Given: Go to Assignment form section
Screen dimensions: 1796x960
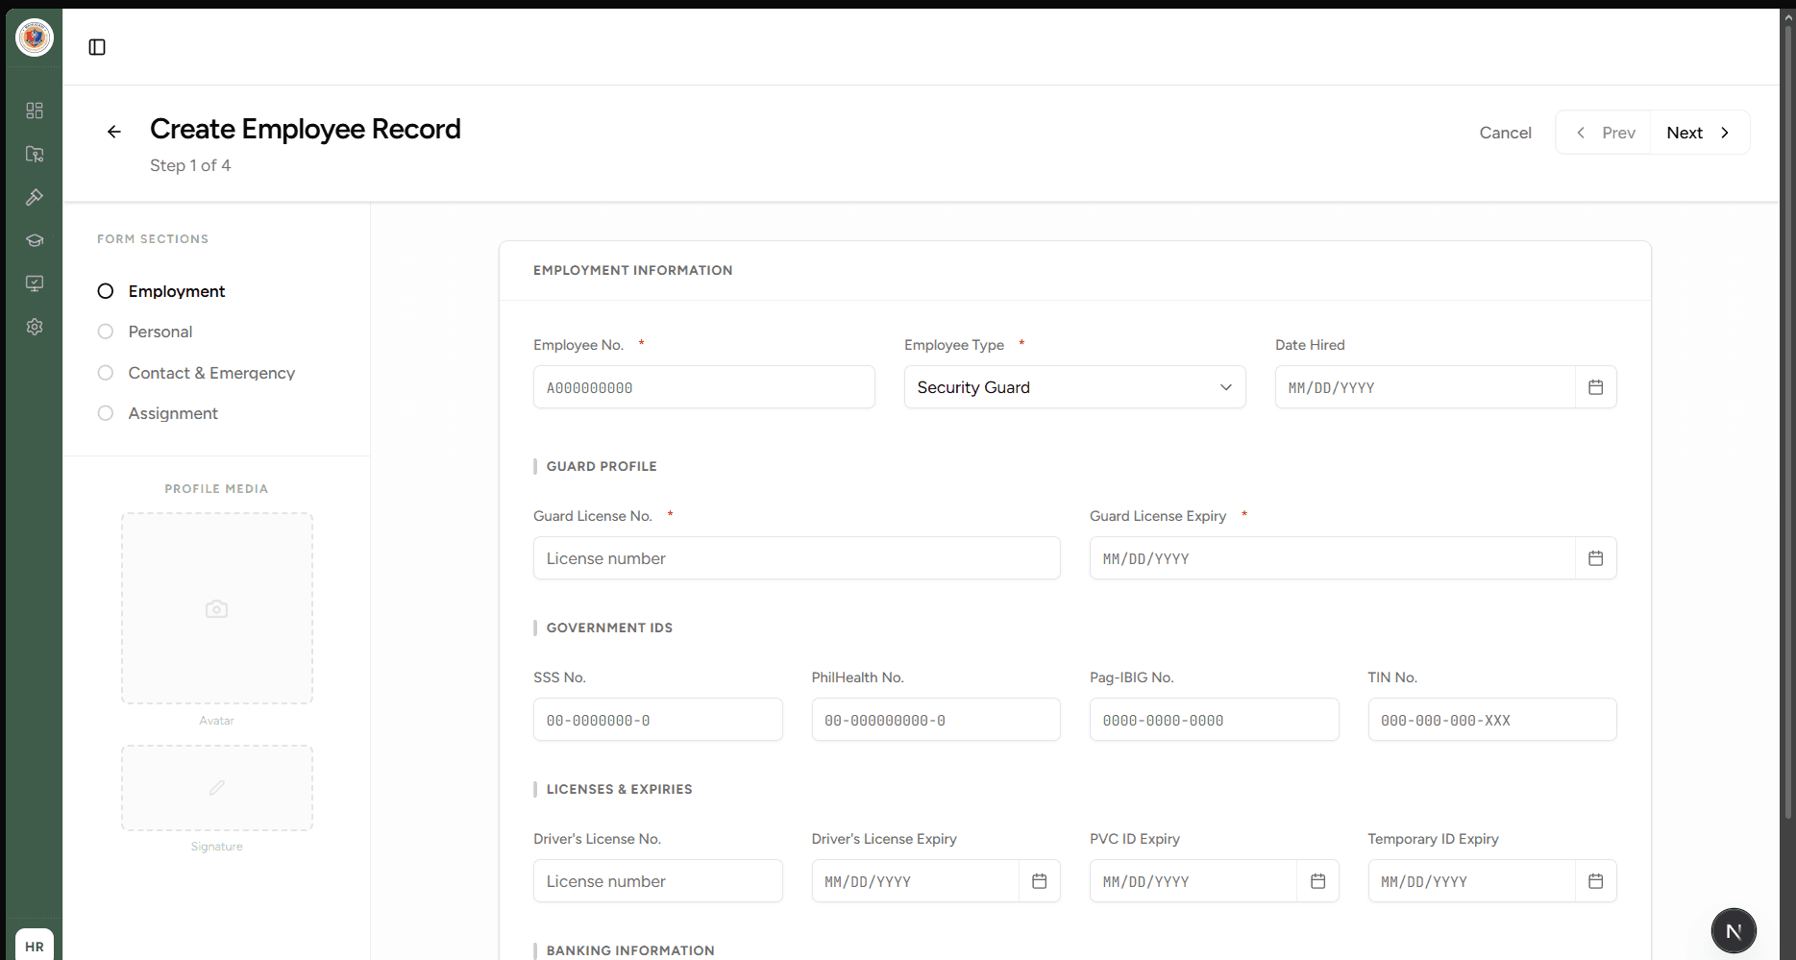Looking at the screenshot, I should tap(173, 413).
